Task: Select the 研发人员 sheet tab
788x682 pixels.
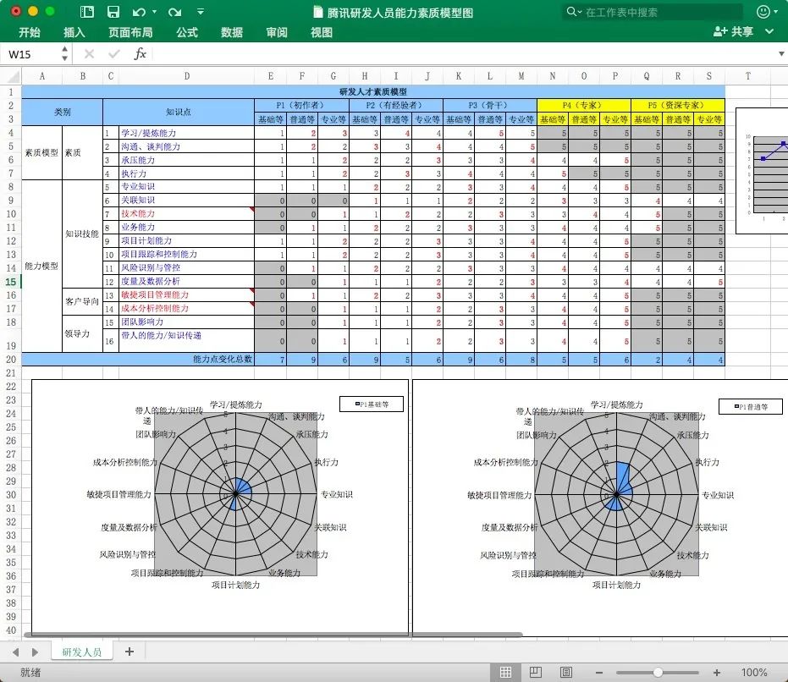Action: click(82, 652)
